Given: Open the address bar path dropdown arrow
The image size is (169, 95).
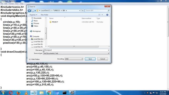Looking at the screenshot, I should [80, 11].
